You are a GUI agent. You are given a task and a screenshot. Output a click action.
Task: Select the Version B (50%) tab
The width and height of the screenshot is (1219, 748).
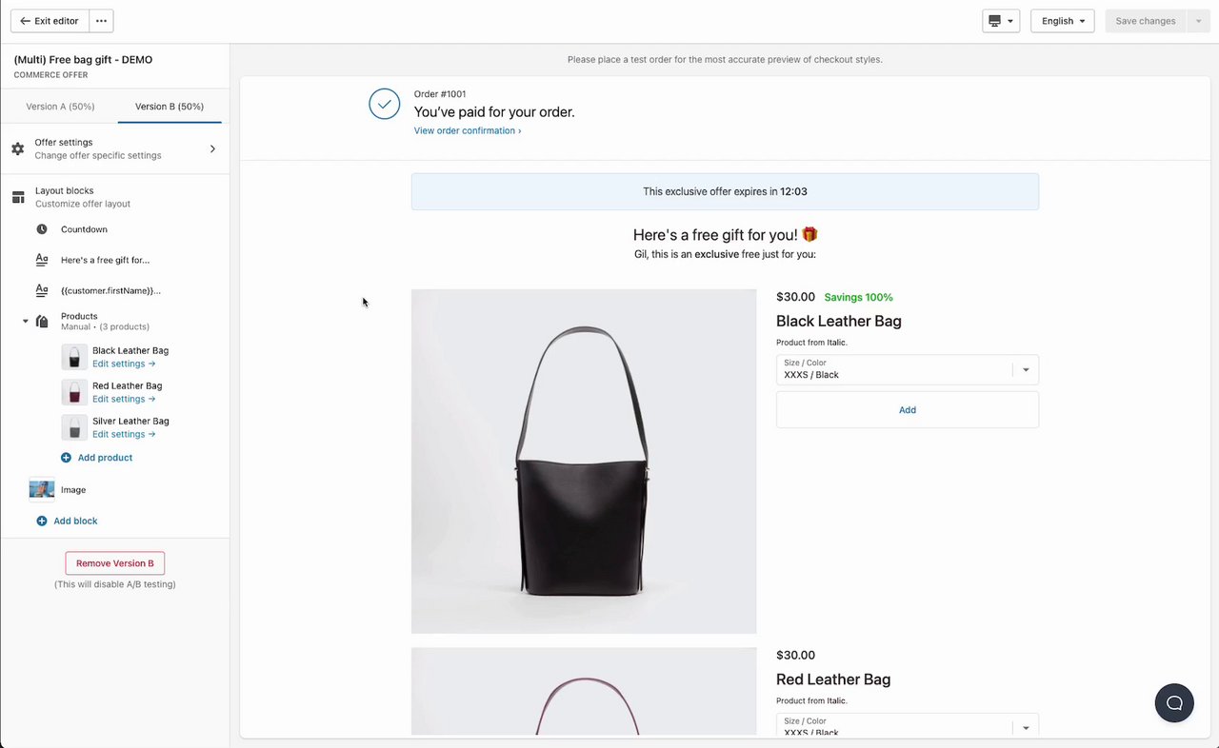coord(170,107)
